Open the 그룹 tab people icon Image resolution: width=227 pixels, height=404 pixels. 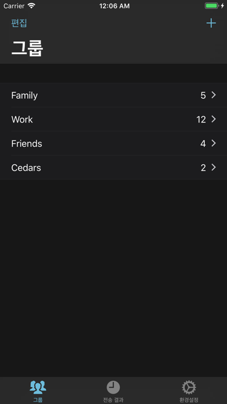coord(38,387)
